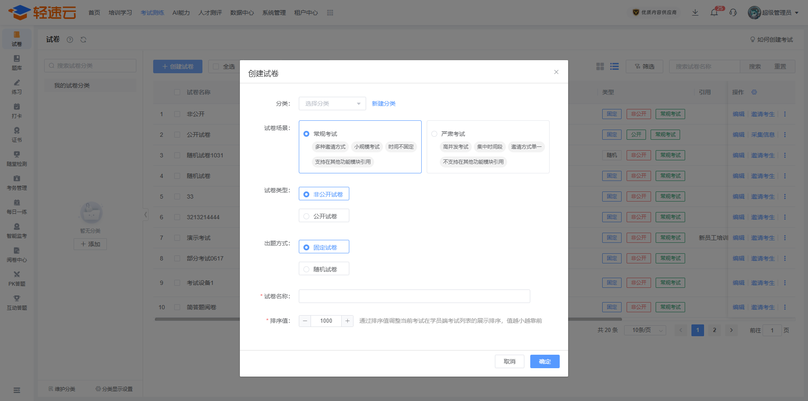Viewport: 808px width, 401px height.
Task: Open the 超级管理员 user dropdown
Action: click(x=773, y=13)
